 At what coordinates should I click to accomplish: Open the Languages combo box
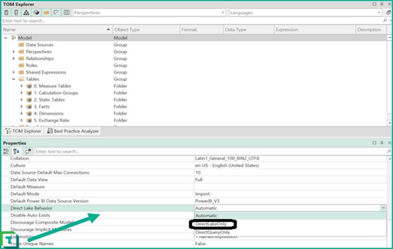click(305, 12)
